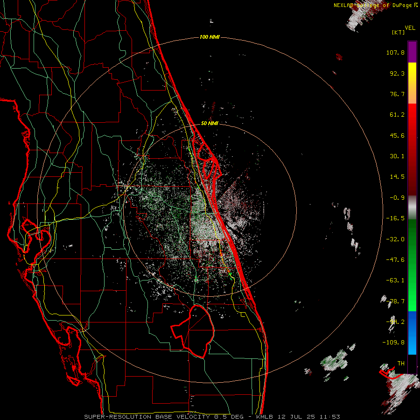420x420 pixels.
Task: Select the -16.5 velocity scale value
Action: pos(395,218)
